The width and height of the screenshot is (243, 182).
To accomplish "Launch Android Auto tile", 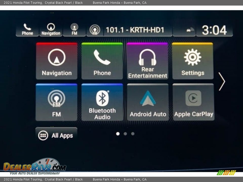I will [x=148, y=102].
